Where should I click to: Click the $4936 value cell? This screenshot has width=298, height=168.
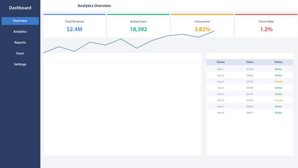tap(249, 88)
